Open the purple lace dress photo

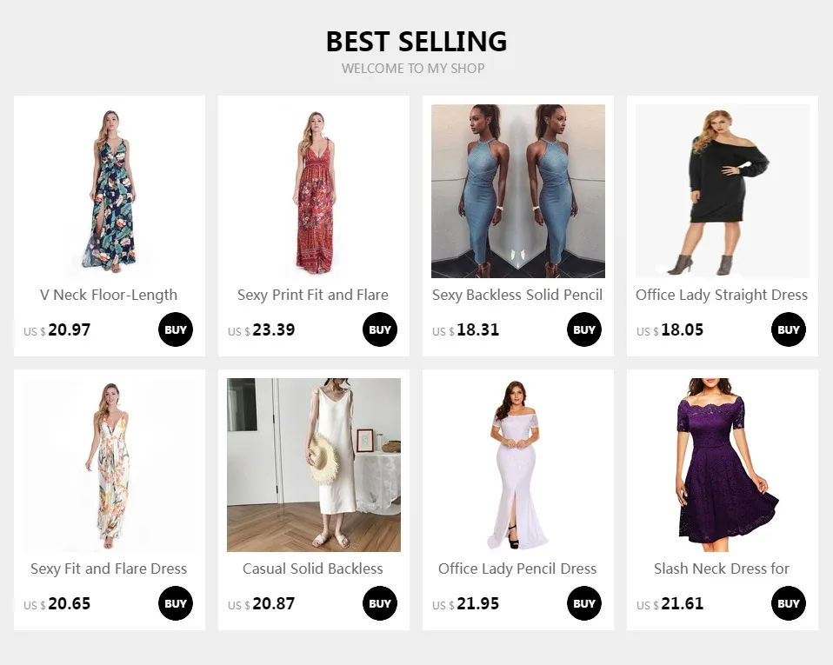[x=723, y=465]
